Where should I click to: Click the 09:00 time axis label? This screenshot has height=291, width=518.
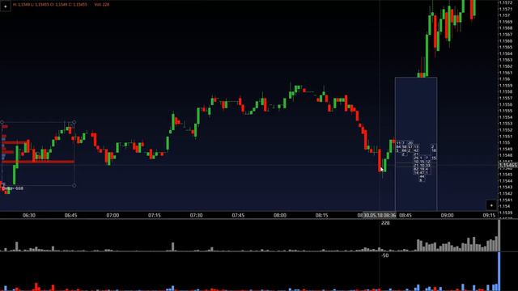tap(447, 215)
